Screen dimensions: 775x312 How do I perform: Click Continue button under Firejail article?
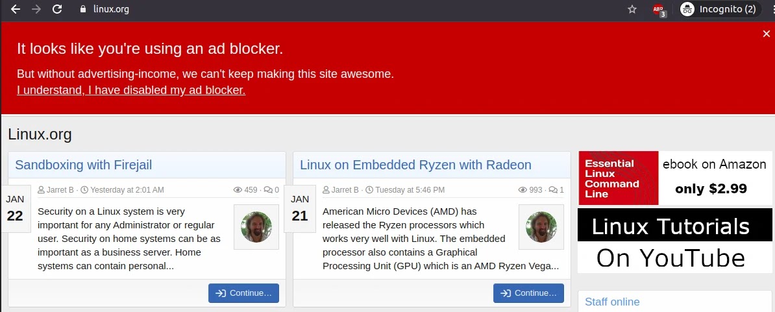pyautogui.click(x=243, y=293)
